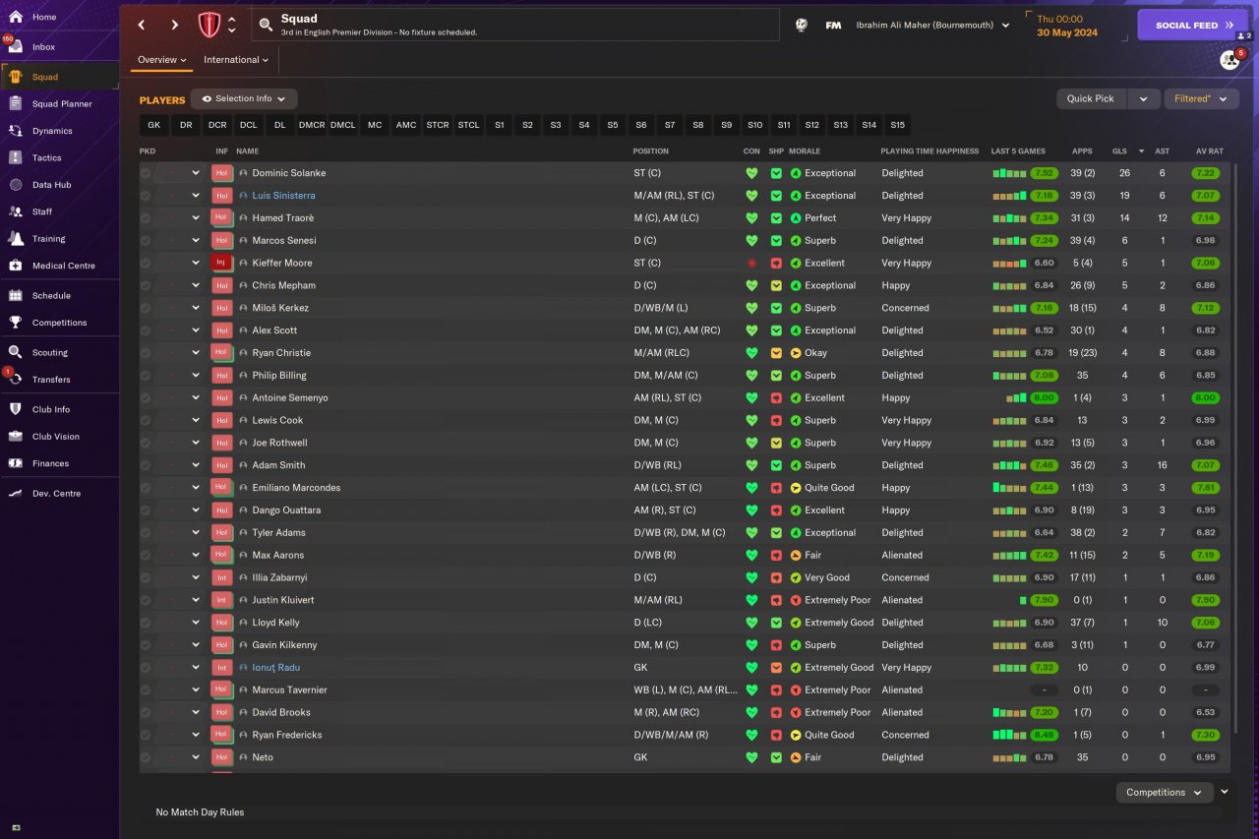Click the Quick Pick button

point(1091,98)
